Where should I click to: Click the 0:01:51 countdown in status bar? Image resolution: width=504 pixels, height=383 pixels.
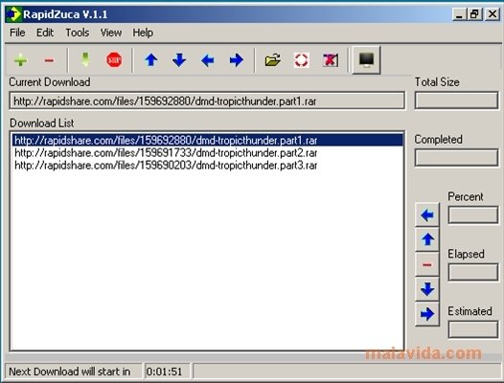[164, 372]
